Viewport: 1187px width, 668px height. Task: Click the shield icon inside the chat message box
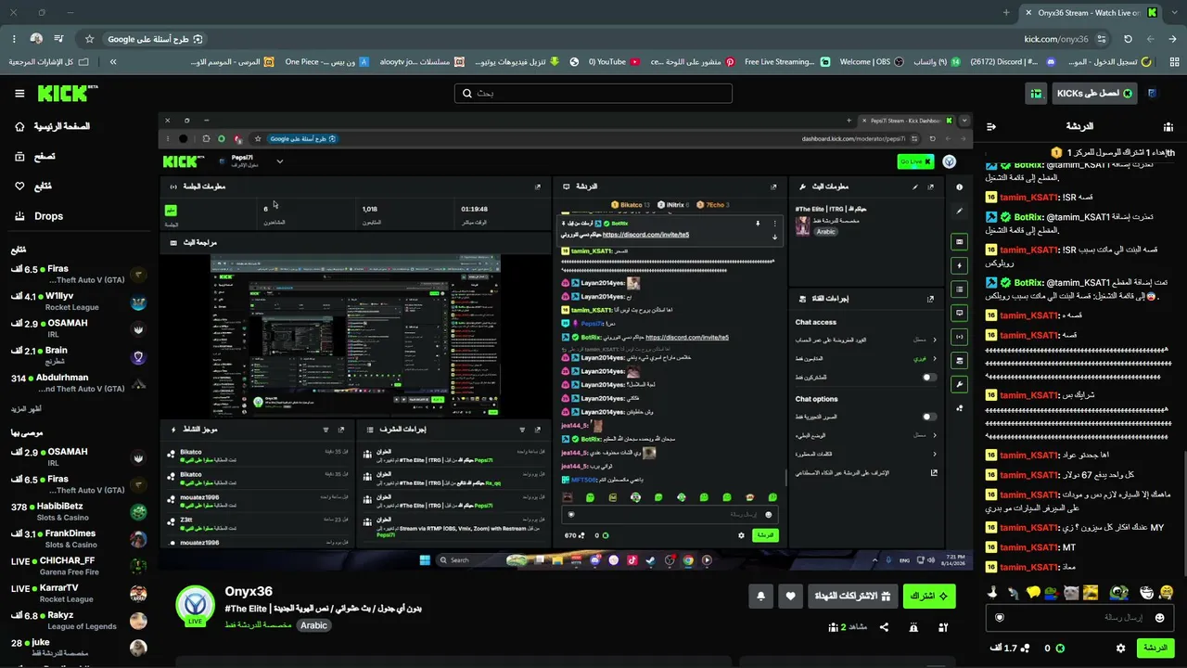click(999, 617)
